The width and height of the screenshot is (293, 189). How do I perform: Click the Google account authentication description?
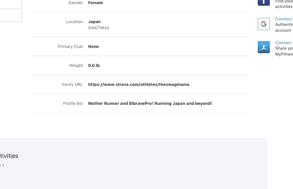coord(284,28)
